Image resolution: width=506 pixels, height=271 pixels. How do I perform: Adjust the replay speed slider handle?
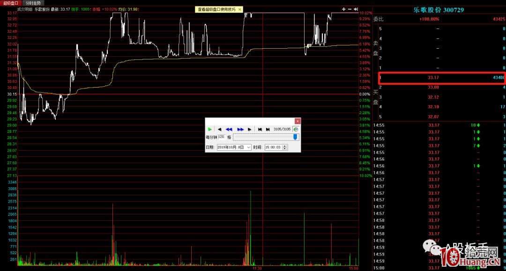(295, 137)
